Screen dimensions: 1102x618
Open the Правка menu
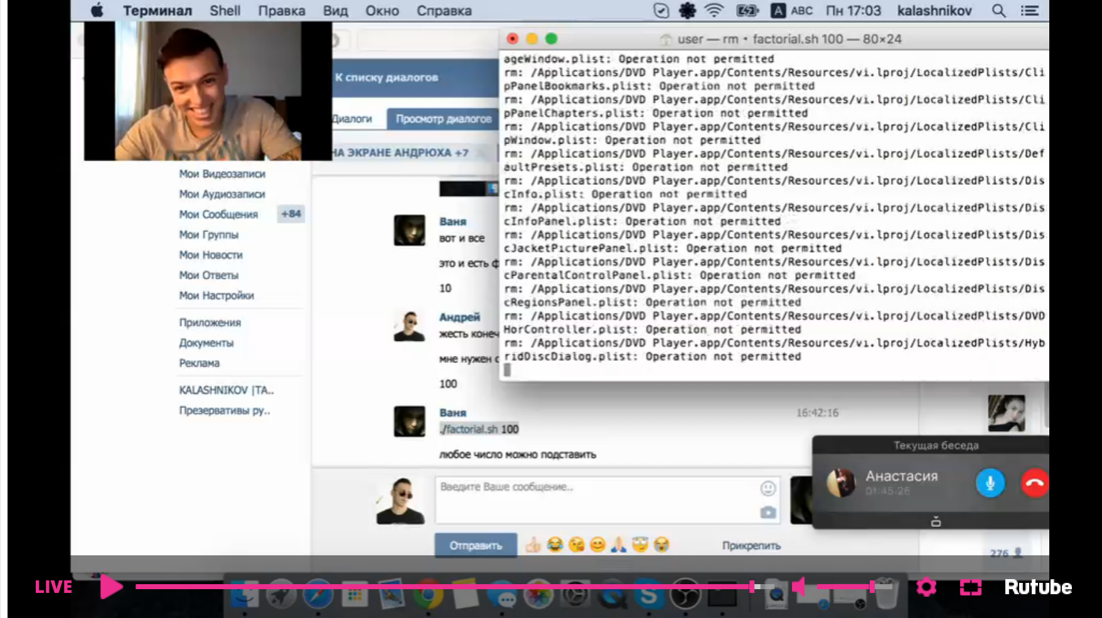point(281,11)
